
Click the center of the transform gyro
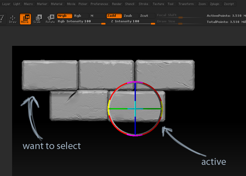(x=135, y=109)
